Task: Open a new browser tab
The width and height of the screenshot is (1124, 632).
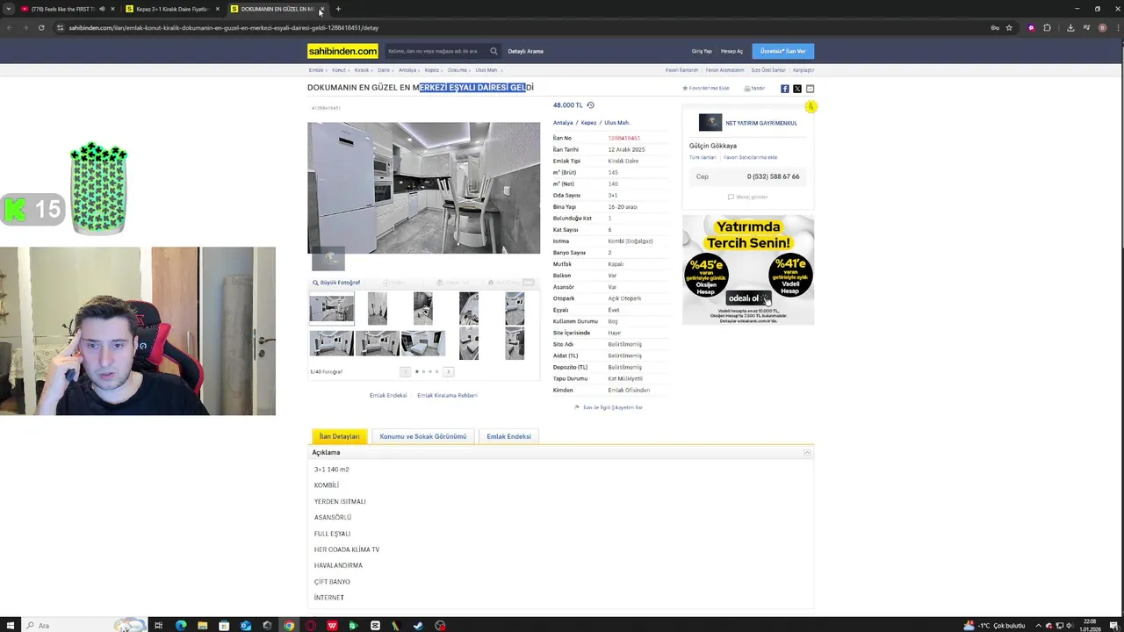Action: 338,9
